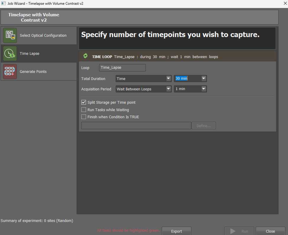Click the Define condition button
The width and height of the screenshot is (288, 235).
(x=203, y=125)
